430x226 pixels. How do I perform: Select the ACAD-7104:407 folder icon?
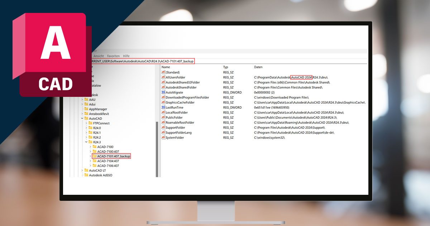coord(95,161)
